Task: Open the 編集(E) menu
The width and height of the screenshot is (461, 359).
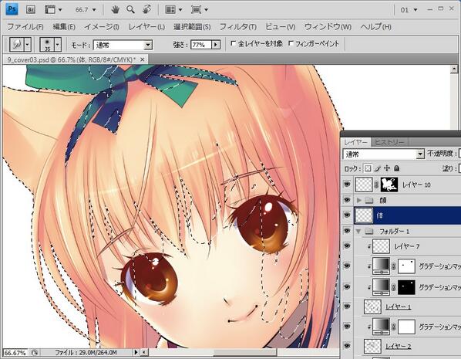Action: tap(64, 27)
